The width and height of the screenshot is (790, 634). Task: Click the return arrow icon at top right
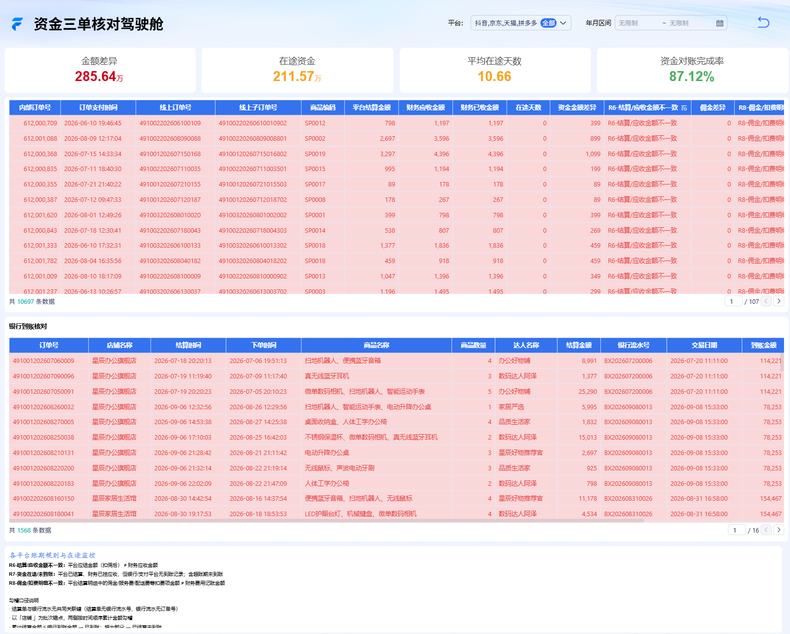point(763,22)
